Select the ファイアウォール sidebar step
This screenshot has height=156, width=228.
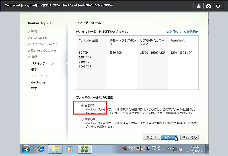[x=43, y=63]
